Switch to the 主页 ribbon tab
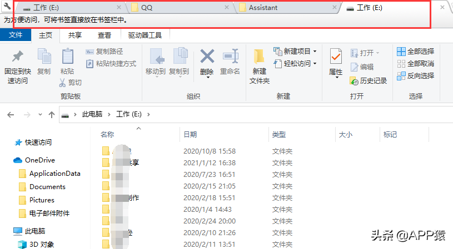Image resolution: width=453 pixels, height=249 pixels. (46, 35)
